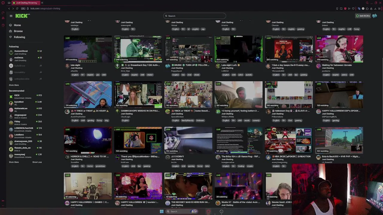Click Get KICKs button
Image resolution: width=383 pixels, height=215 pixels.
point(363,16)
